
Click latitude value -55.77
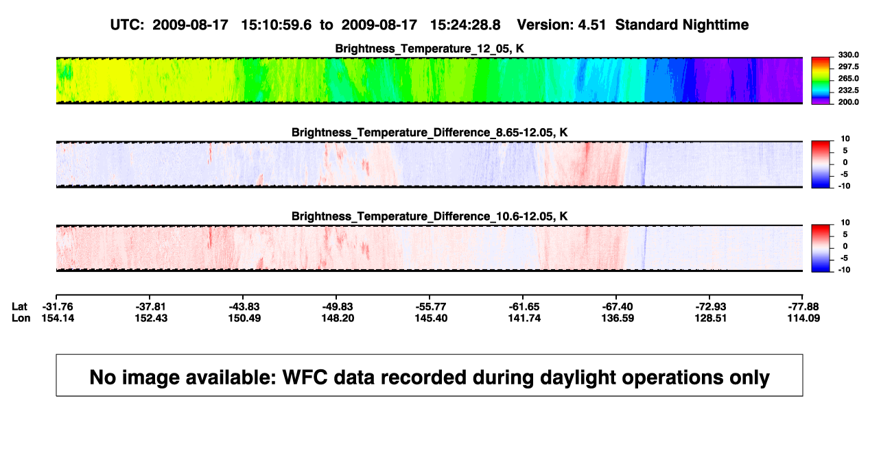(430, 306)
